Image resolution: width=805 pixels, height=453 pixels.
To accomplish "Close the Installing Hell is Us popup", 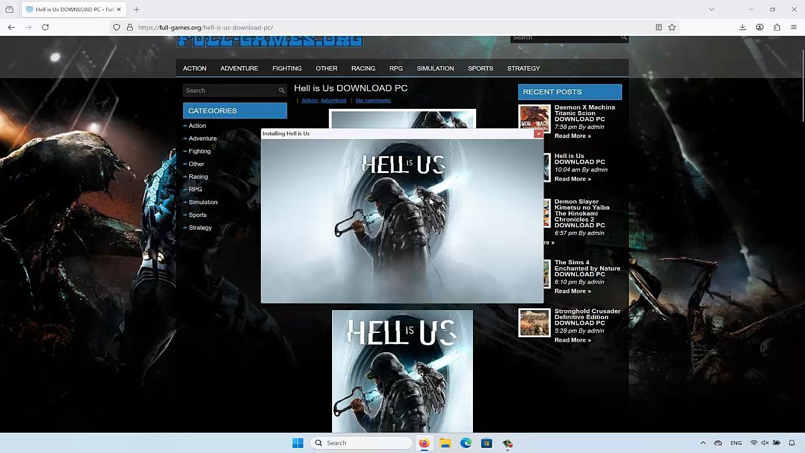I will tap(538, 133).
